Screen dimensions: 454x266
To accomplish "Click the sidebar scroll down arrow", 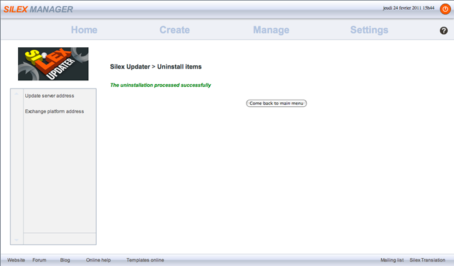I will point(16,240).
